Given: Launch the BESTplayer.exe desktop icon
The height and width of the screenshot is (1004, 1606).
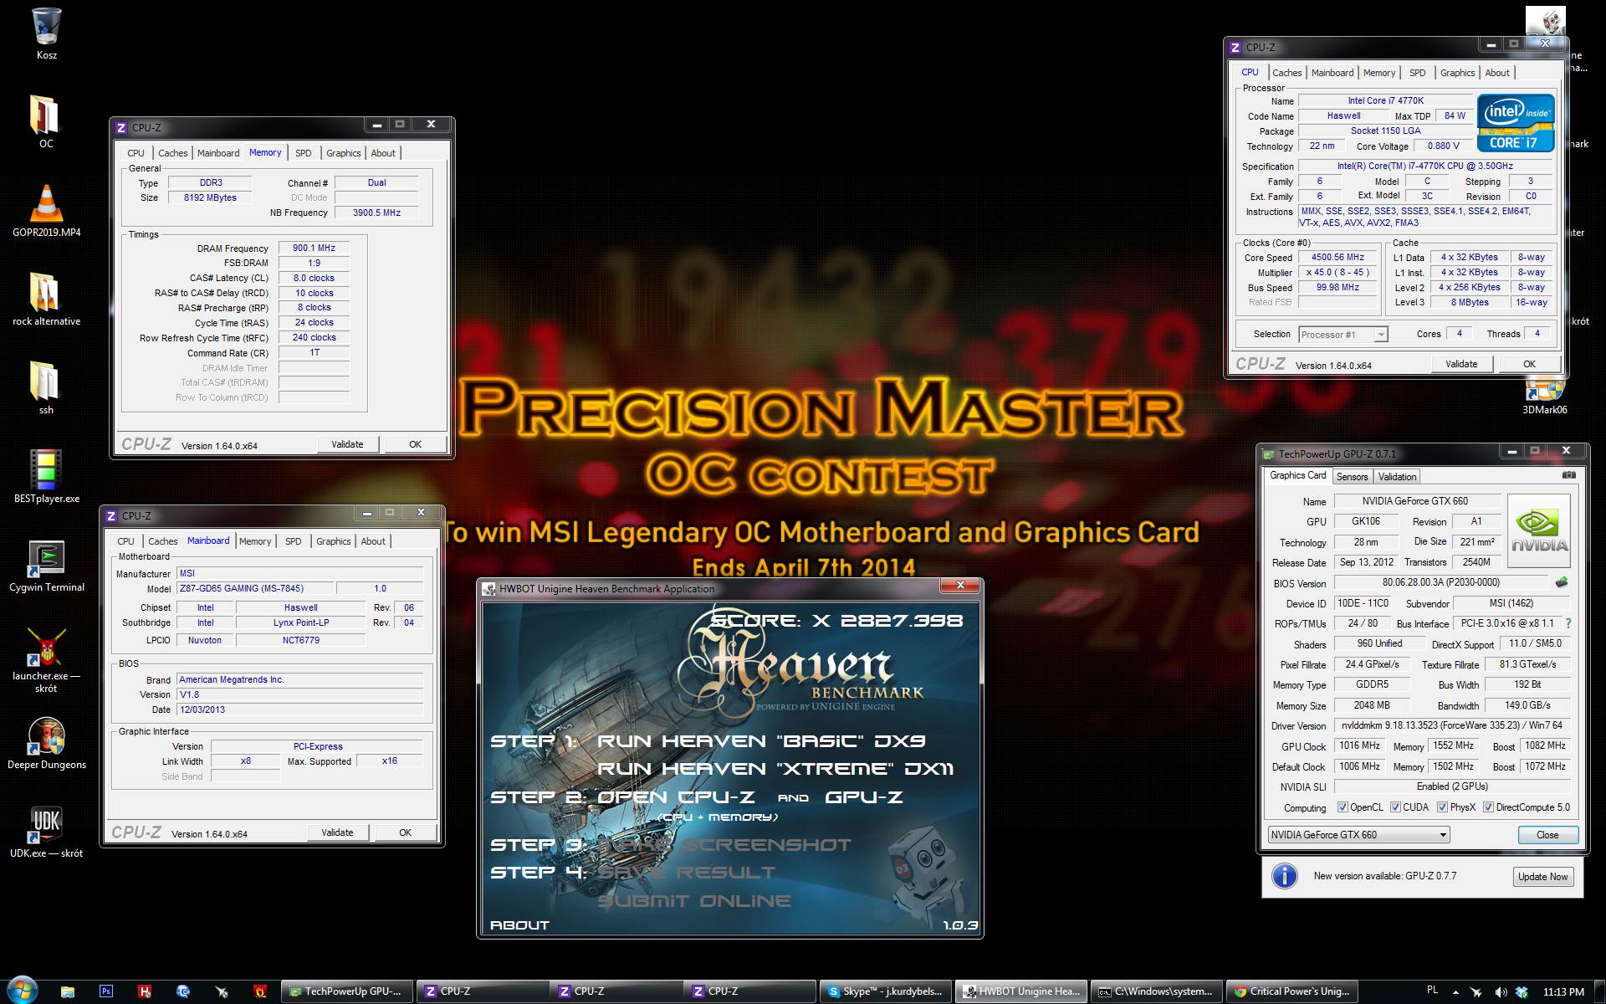Looking at the screenshot, I should (x=46, y=469).
